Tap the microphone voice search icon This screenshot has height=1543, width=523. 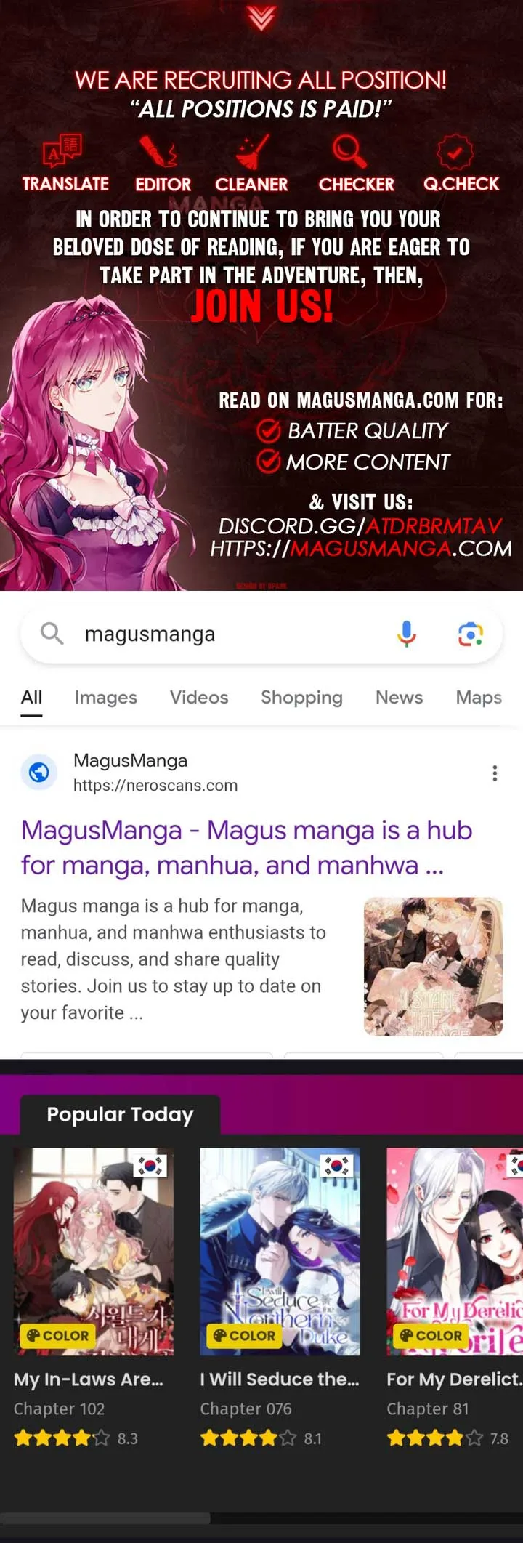point(407,634)
